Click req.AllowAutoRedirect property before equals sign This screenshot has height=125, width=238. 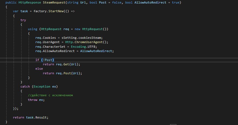[x=59, y=51]
